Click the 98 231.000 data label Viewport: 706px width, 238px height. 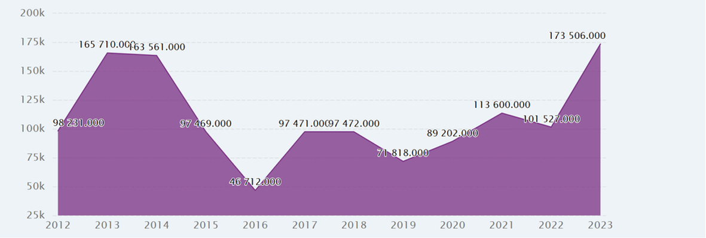coord(79,123)
